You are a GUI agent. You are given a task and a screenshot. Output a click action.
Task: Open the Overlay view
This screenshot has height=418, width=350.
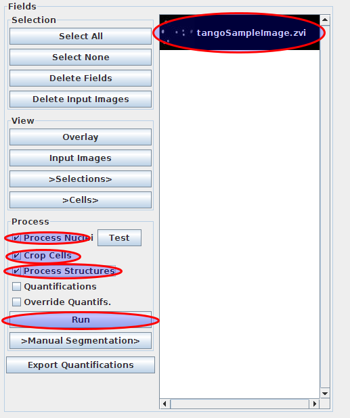(x=81, y=137)
